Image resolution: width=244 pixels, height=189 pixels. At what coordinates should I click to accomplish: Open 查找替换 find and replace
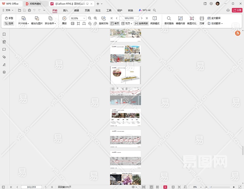pyautogui.click(x=169, y=19)
